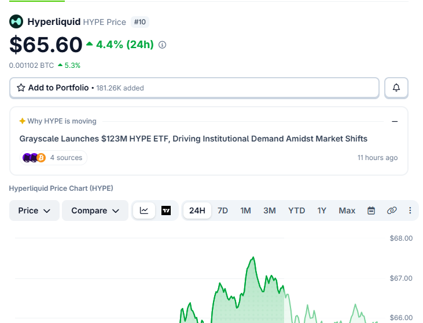Switch to line chart view
The width and height of the screenshot is (423, 323).
(144, 211)
